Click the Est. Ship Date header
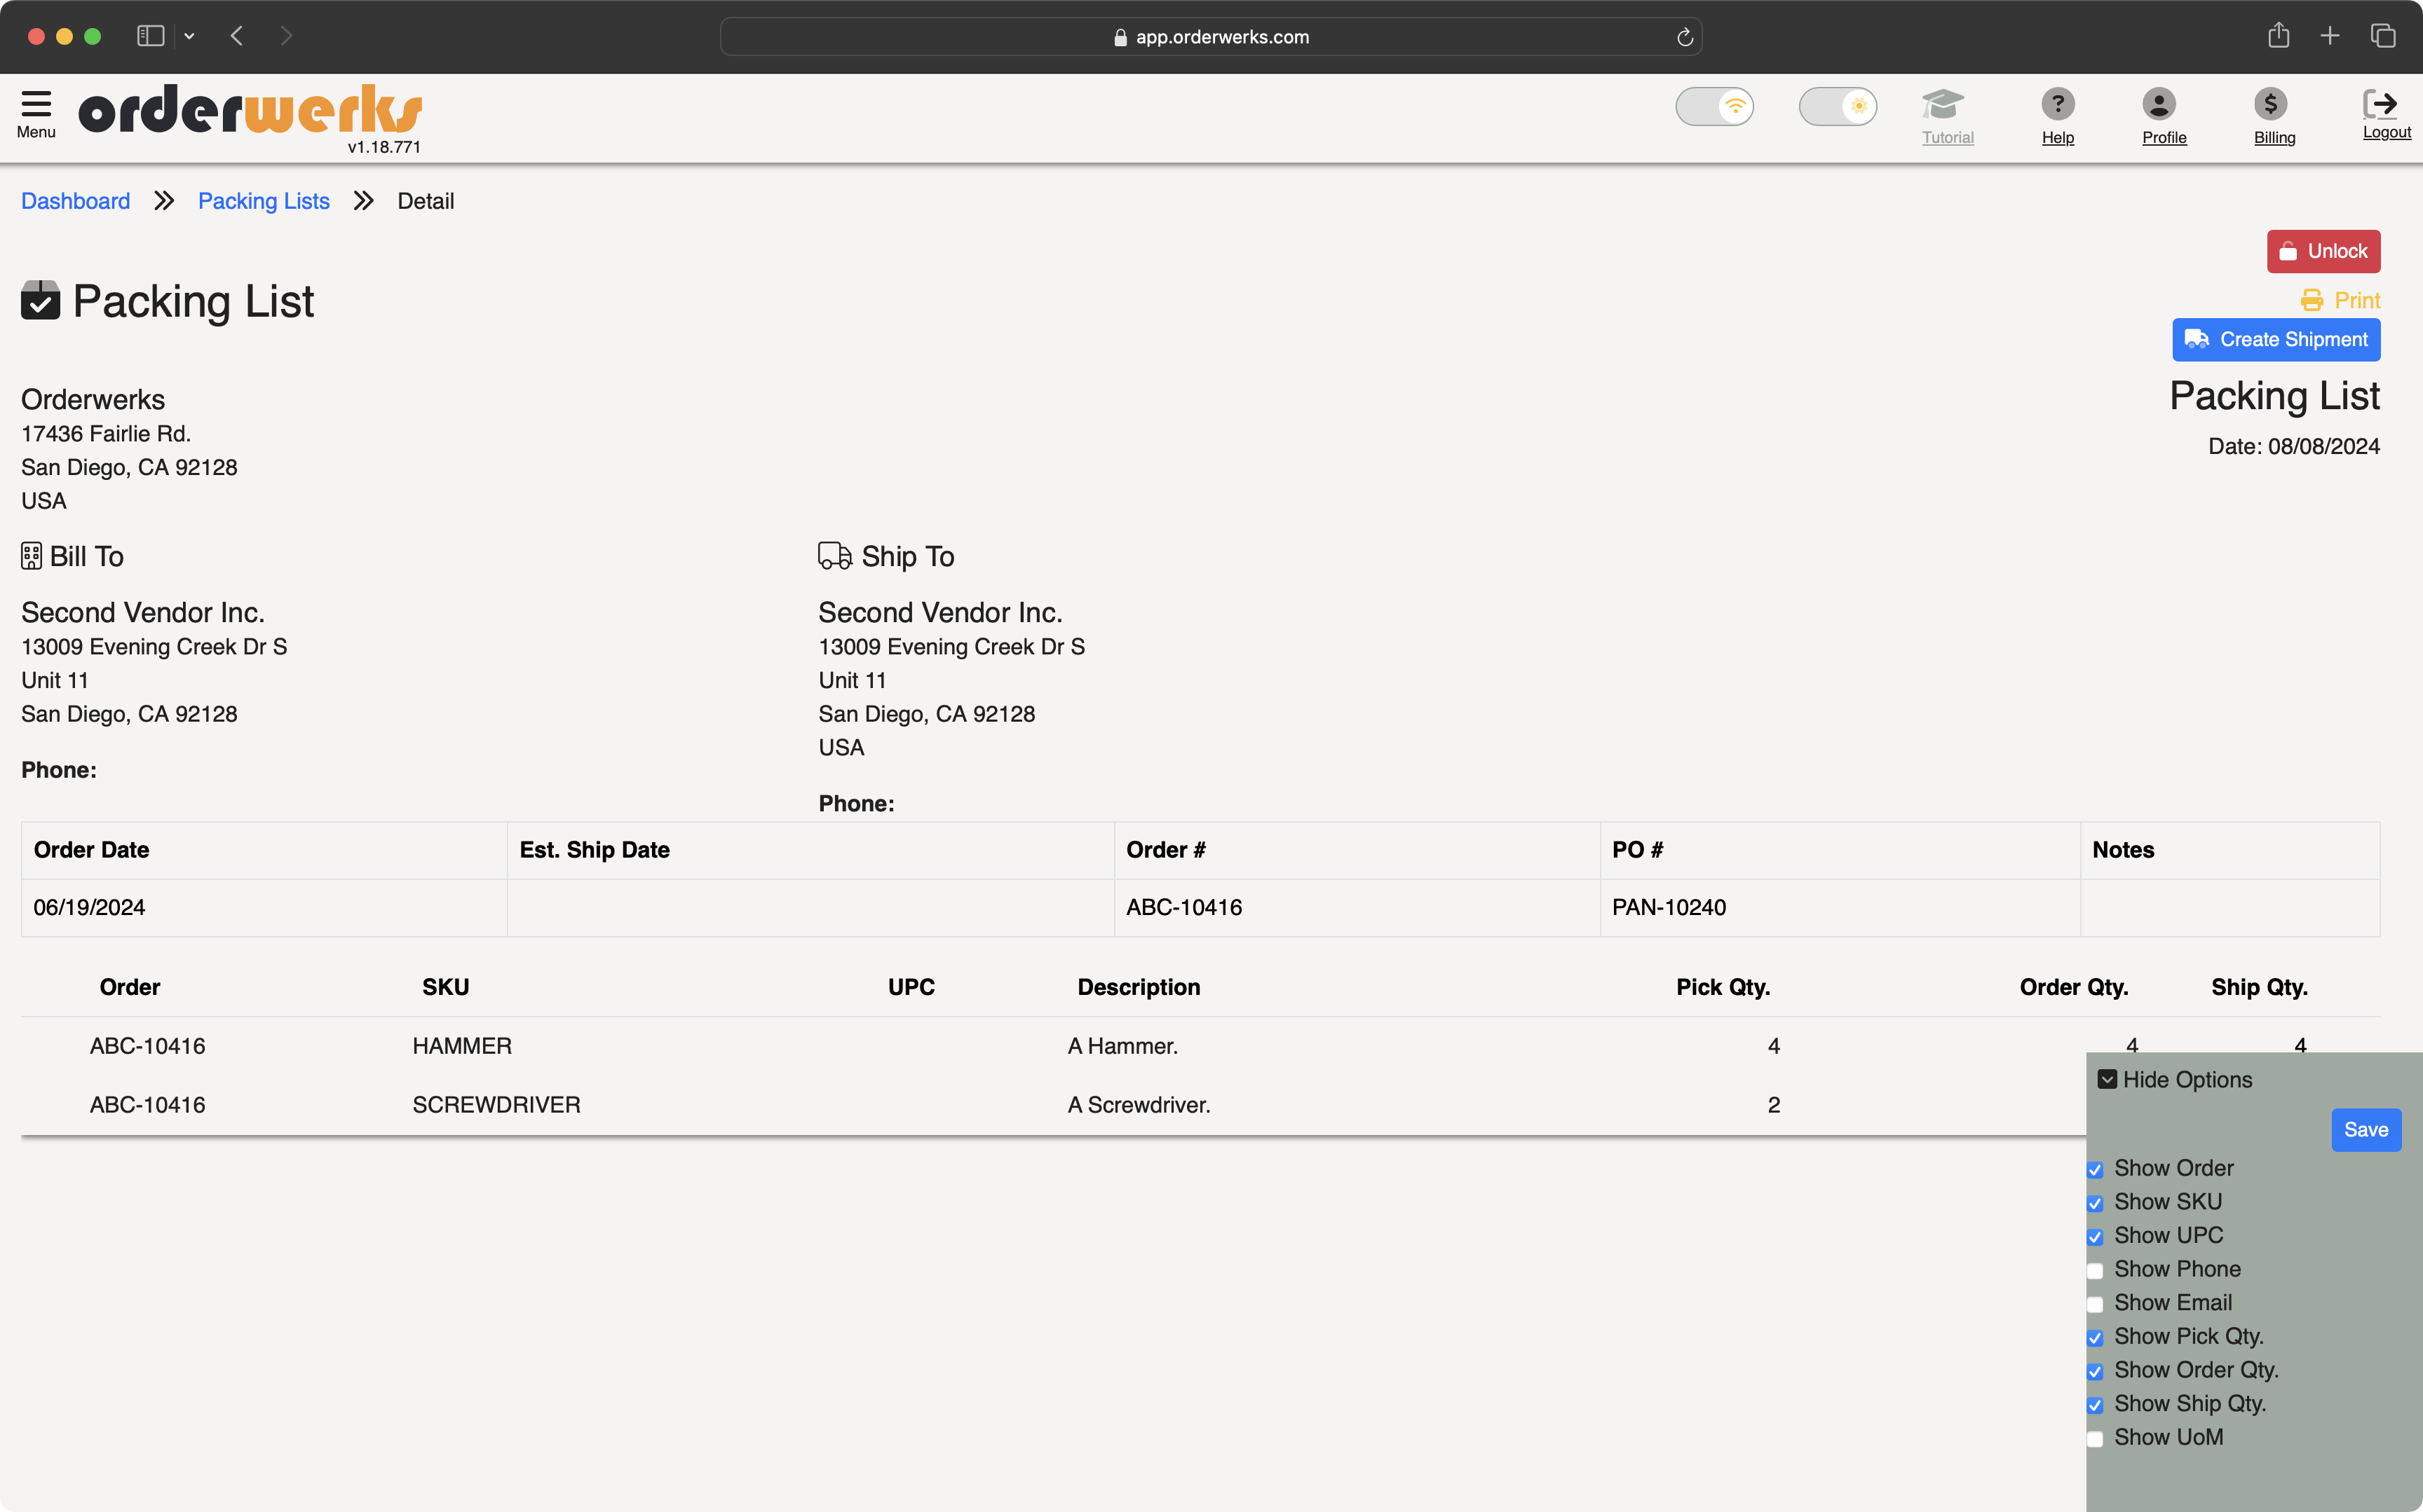 (x=595, y=850)
